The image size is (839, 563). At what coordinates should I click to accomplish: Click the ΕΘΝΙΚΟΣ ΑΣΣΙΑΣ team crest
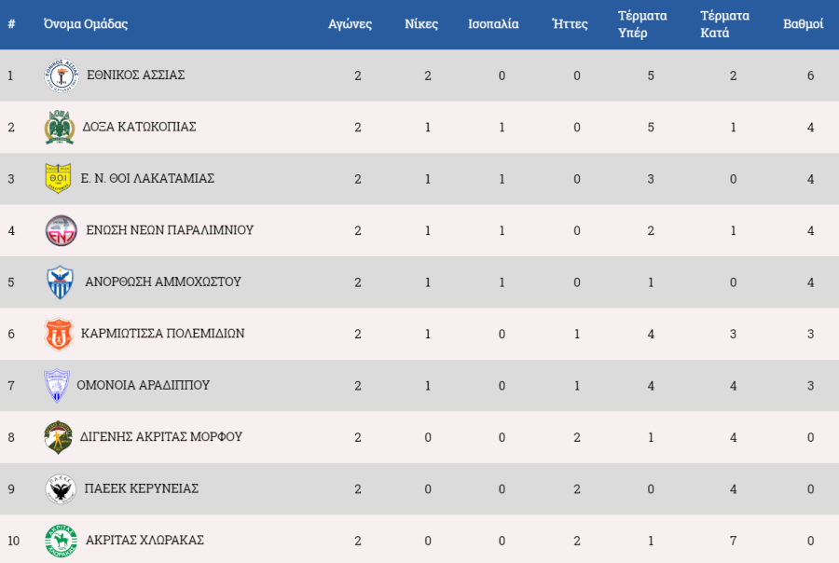[x=62, y=76]
